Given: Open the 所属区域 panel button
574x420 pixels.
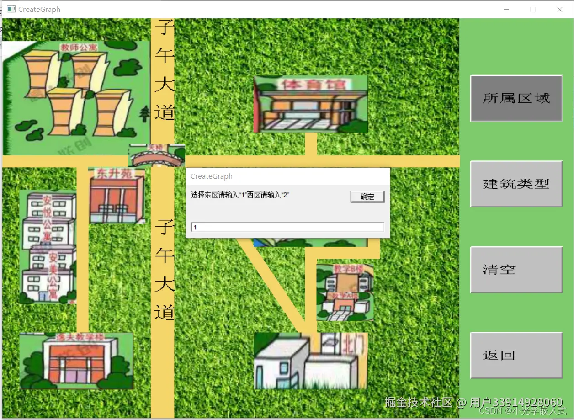Looking at the screenshot, I should click(x=516, y=98).
